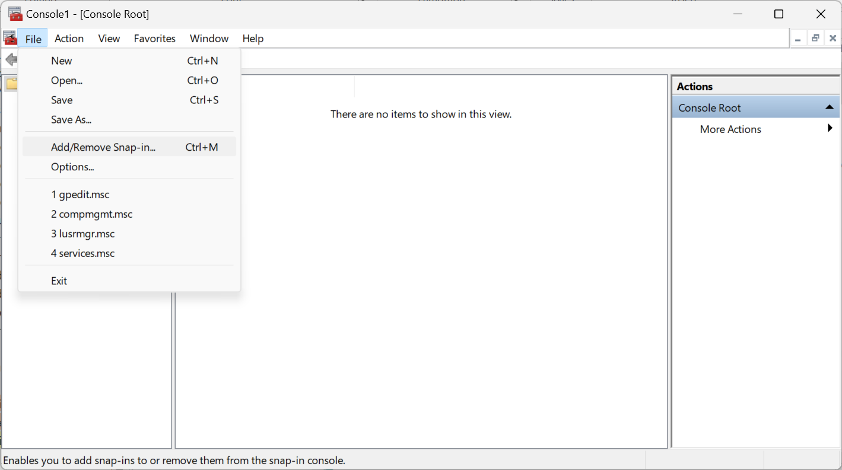Click Add/Remove Snap-in... menu entry
Viewport: 842px width, 470px height.
(129, 147)
